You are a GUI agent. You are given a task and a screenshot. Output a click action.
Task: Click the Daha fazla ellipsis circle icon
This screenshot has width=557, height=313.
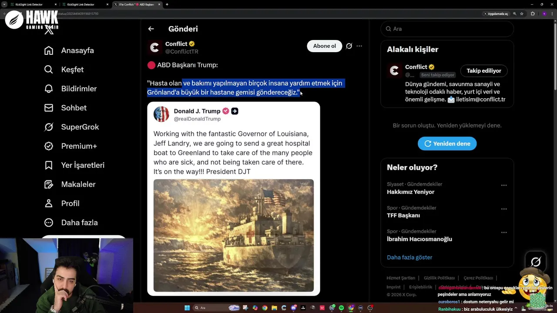(49, 223)
